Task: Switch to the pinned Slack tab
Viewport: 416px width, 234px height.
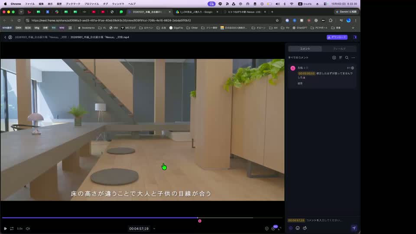Action: point(57,12)
